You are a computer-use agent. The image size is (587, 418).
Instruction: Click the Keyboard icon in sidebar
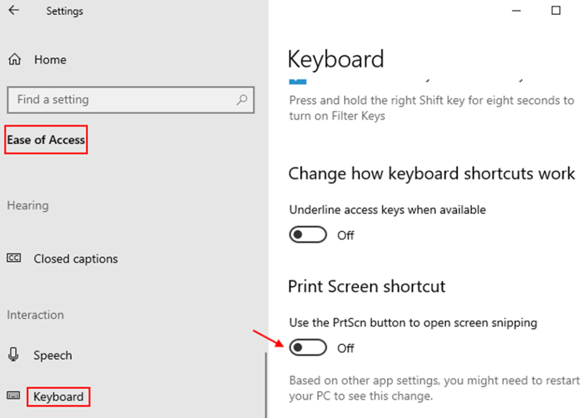[x=14, y=396]
